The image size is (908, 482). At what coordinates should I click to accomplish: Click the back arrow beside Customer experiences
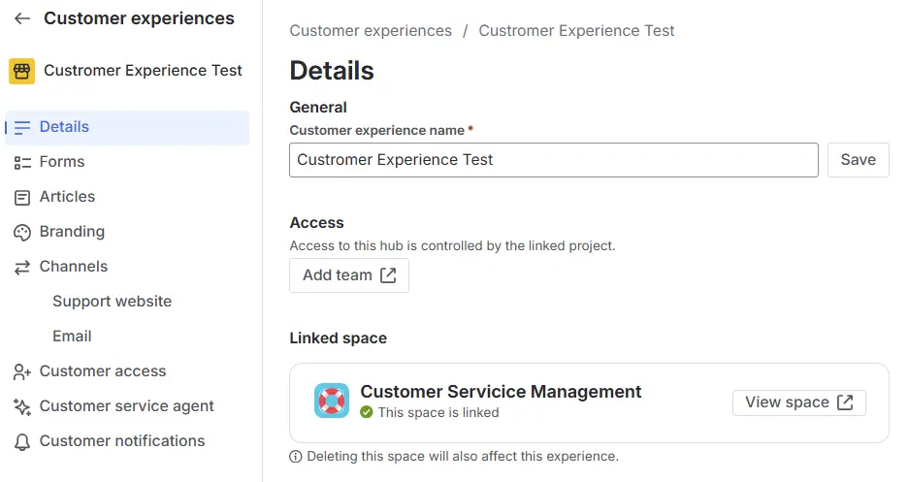pyautogui.click(x=22, y=18)
